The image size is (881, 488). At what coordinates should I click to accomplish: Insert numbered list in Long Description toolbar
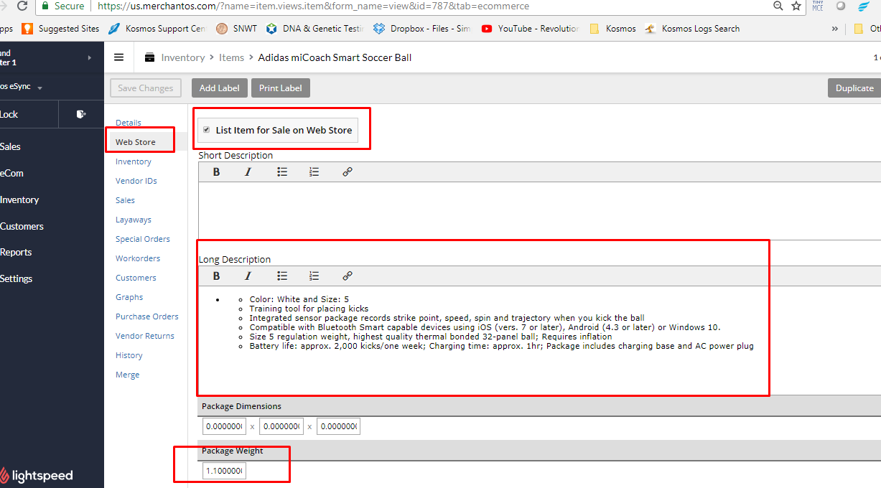314,276
